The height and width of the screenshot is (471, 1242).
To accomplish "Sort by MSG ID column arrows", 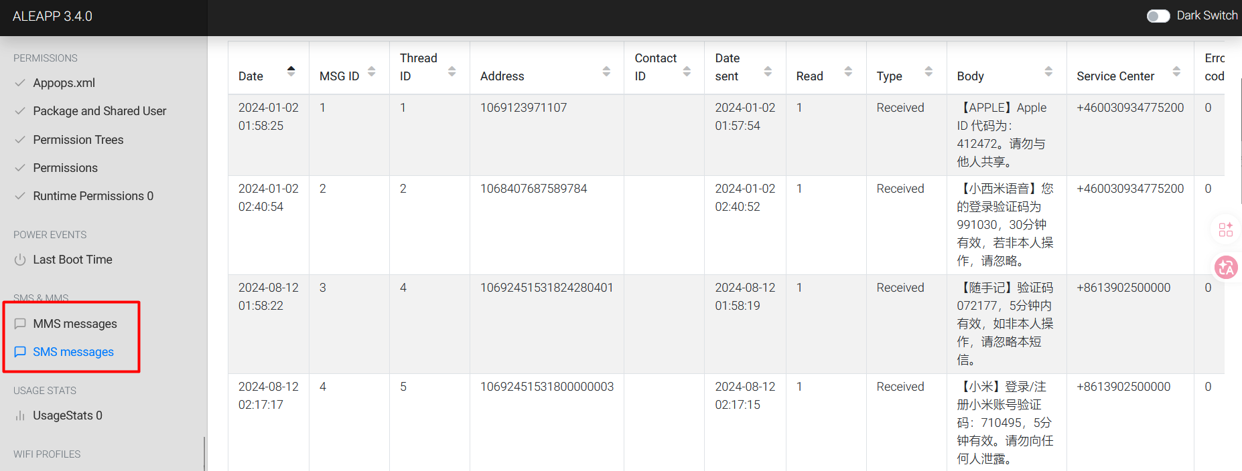I will click(371, 71).
